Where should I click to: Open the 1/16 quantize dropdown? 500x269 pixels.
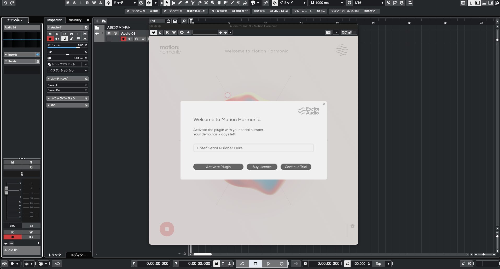pos(369,3)
